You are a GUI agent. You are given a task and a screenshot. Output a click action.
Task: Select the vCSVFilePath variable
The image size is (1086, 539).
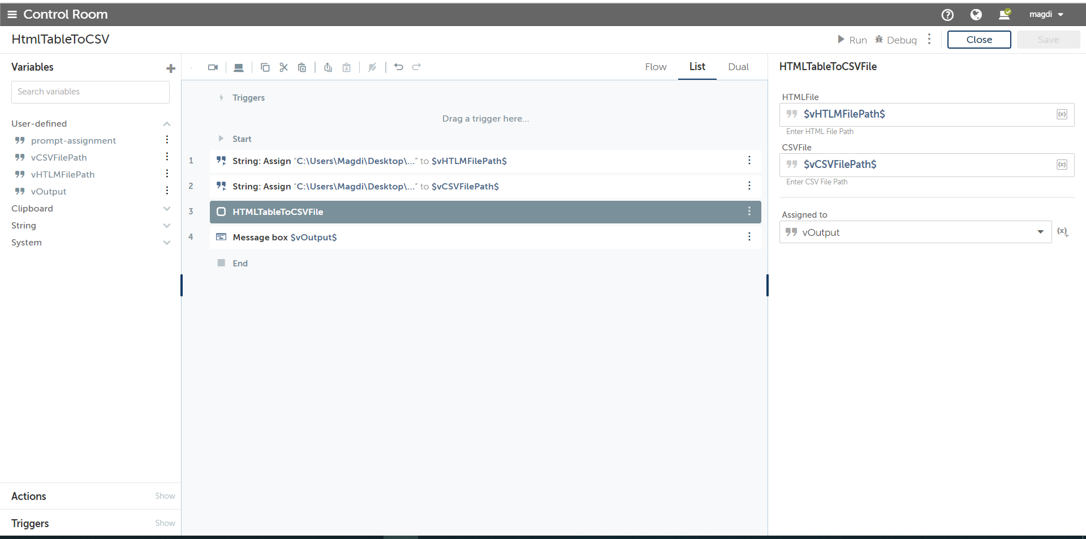pyautogui.click(x=59, y=157)
